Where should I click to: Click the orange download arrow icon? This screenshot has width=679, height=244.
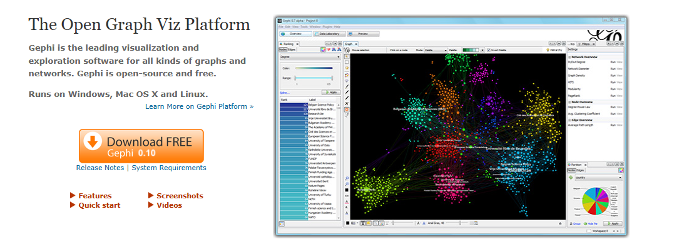coord(93,141)
